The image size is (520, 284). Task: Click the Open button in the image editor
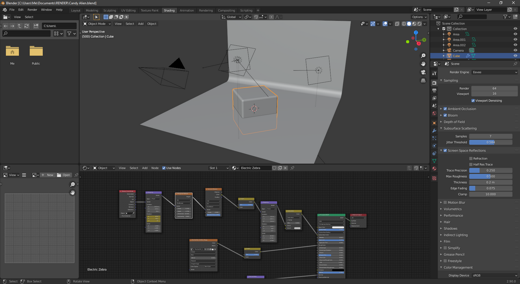click(x=64, y=175)
